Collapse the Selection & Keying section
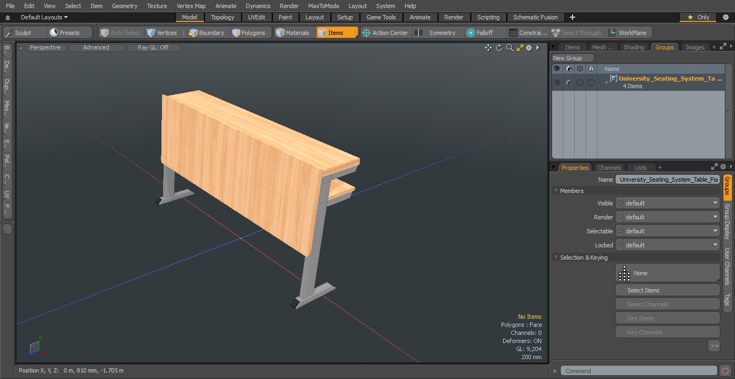 click(556, 258)
